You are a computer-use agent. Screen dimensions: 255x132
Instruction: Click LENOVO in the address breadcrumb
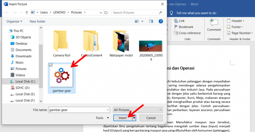(x=59, y=13)
